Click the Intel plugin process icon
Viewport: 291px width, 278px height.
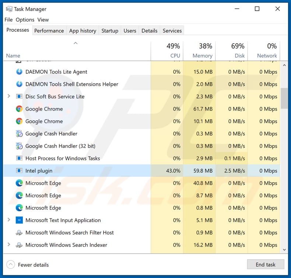tap(19, 170)
